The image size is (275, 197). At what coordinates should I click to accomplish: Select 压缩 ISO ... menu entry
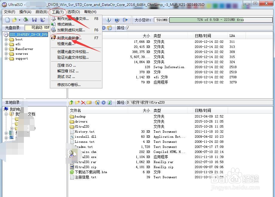(x=76, y=65)
